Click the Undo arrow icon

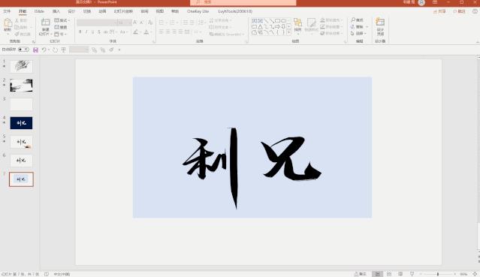[44, 50]
